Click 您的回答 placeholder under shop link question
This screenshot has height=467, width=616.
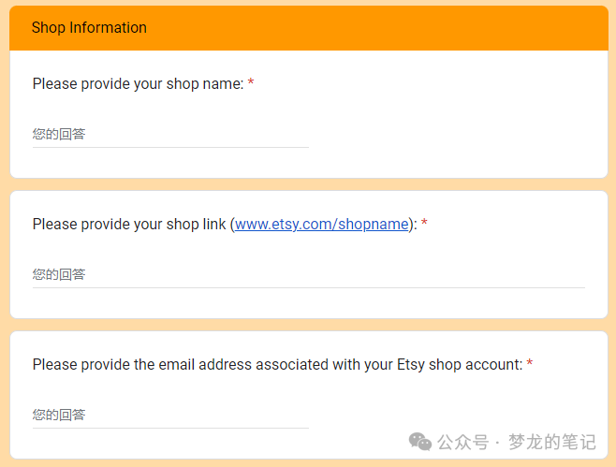(59, 274)
